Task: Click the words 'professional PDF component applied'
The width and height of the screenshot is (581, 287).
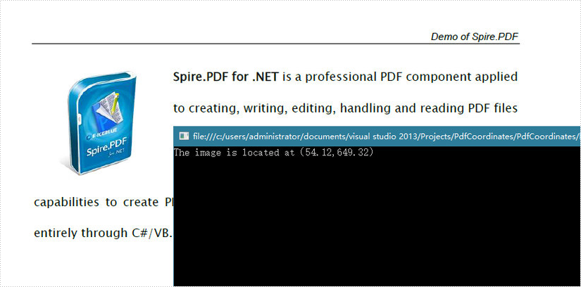Action: [412, 77]
